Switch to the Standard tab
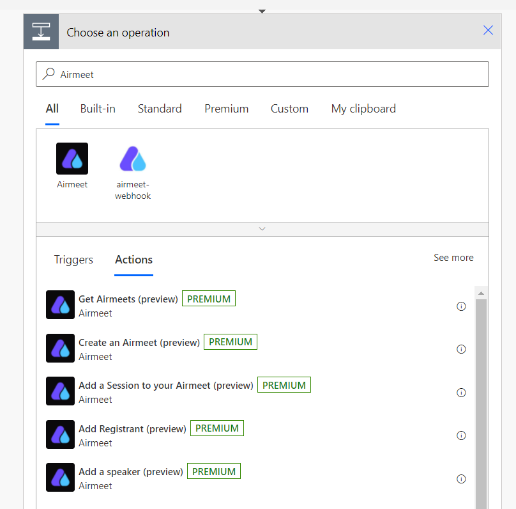The image size is (516, 509). [160, 109]
